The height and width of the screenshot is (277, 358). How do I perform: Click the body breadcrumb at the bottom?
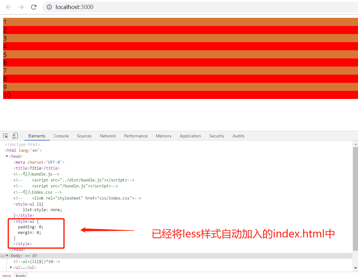[x=21, y=275]
